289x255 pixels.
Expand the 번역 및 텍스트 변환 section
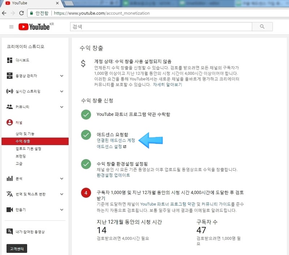[x=62, y=194]
